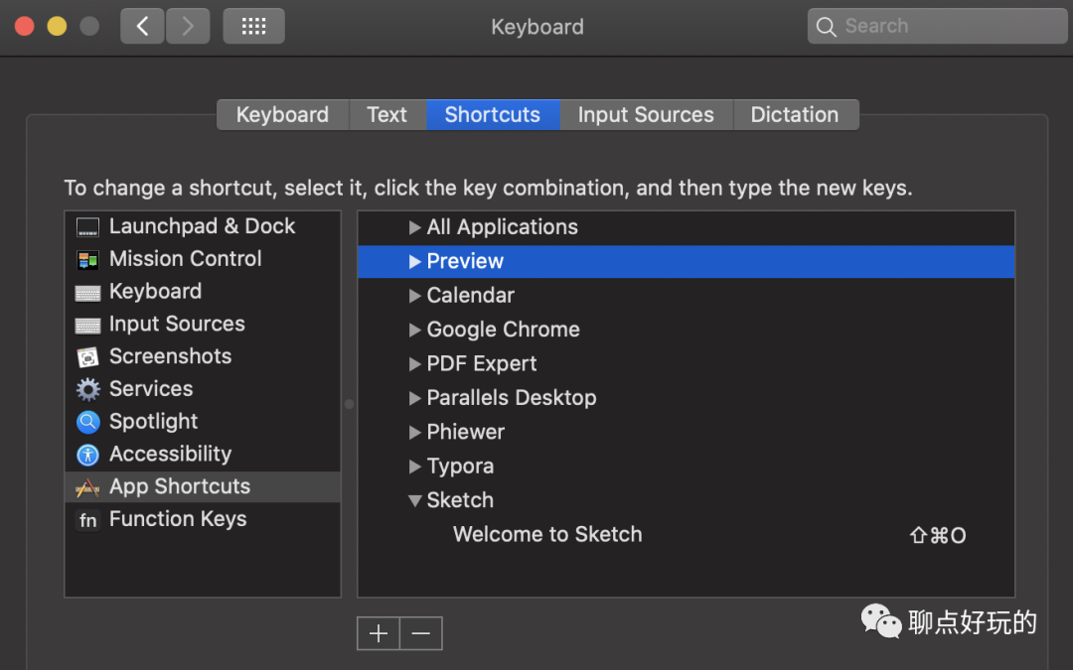
Task: Click the Input Sources keyboard icon in sidebar
Action: (87, 325)
